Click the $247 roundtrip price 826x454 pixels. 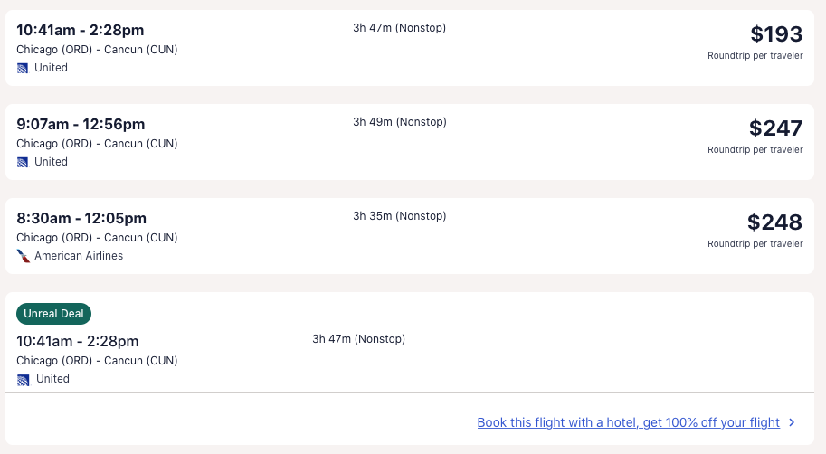(x=775, y=128)
